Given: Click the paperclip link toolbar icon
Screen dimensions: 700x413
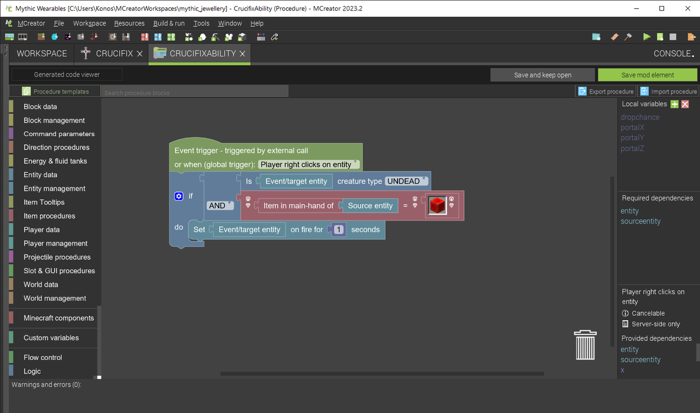Looking at the screenshot, I should (275, 37).
